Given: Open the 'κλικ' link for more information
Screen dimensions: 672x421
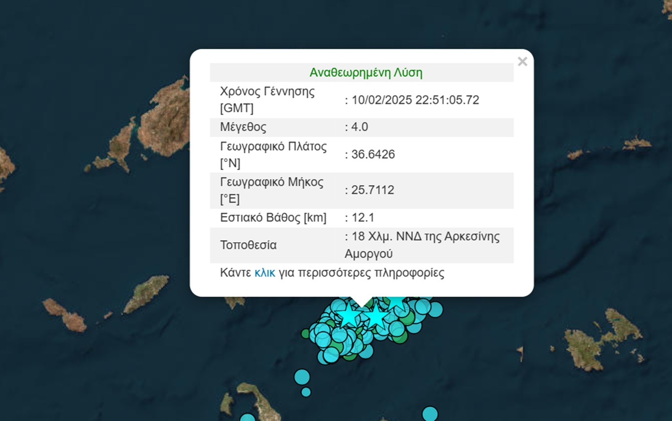Looking at the screenshot, I should 264,273.
